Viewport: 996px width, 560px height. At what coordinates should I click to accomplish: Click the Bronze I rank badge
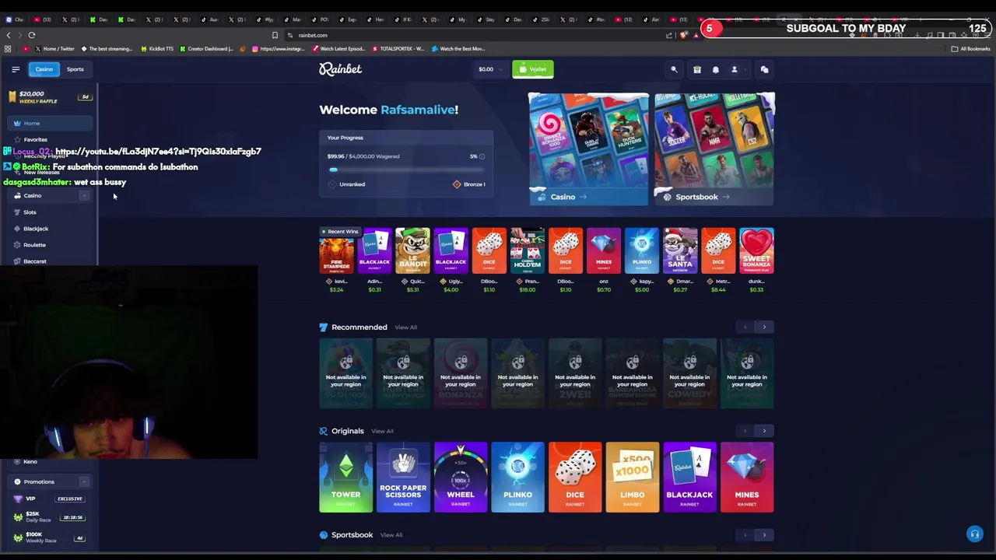[x=469, y=184]
